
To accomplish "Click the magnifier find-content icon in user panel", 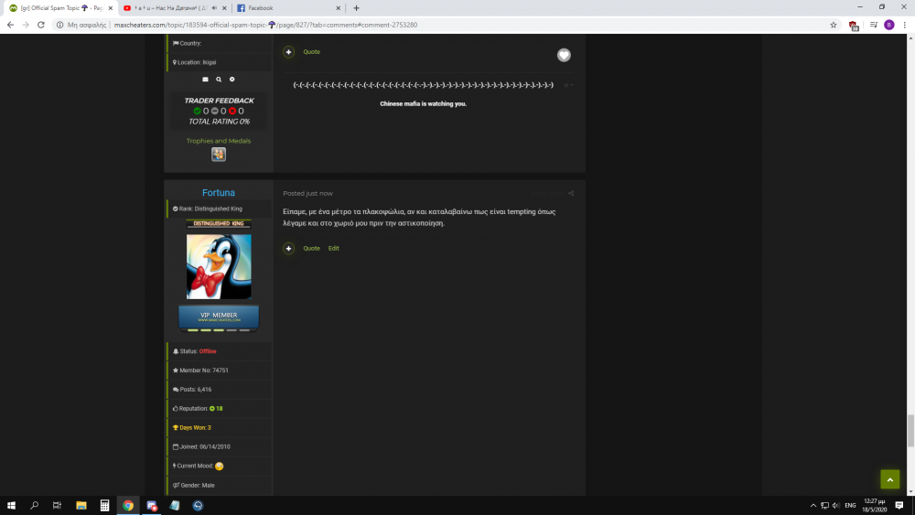I will [219, 80].
